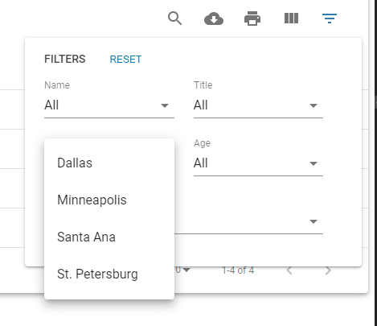Click the print table icon
The width and height of the screenshot is (377, 326).
(x=252, y=19)
